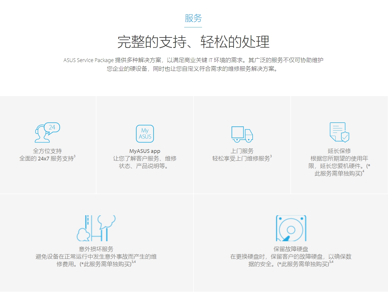
Task: Click the accidental damage protection icon
Action: [x=96, y=228]
